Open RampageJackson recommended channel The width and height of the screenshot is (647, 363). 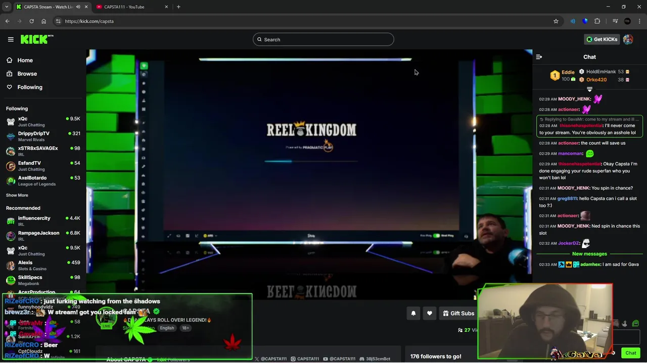pyautogui.click(x=43, y=236)
